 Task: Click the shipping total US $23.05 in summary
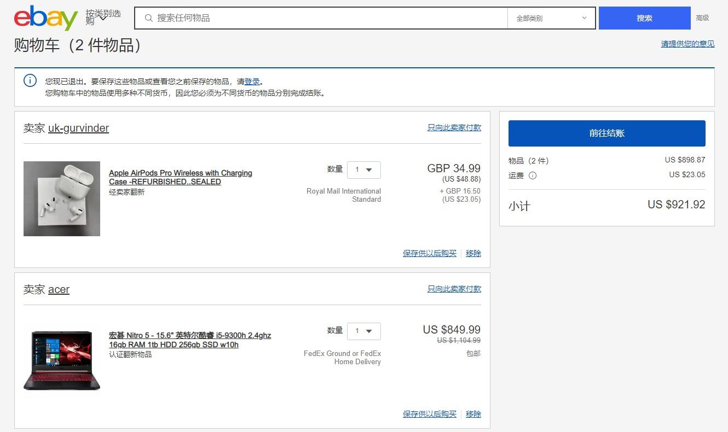coord(687,175)
